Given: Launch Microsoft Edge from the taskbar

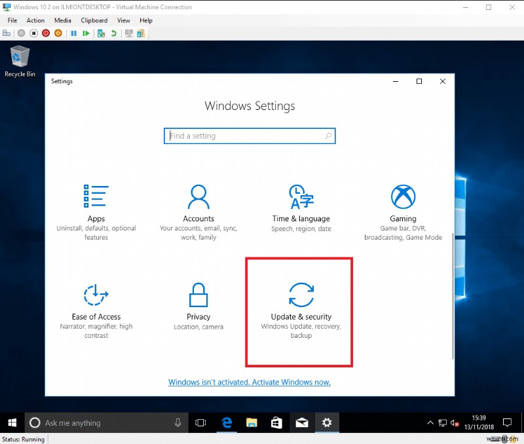Looking at the screenshot, I should (226, 423).
